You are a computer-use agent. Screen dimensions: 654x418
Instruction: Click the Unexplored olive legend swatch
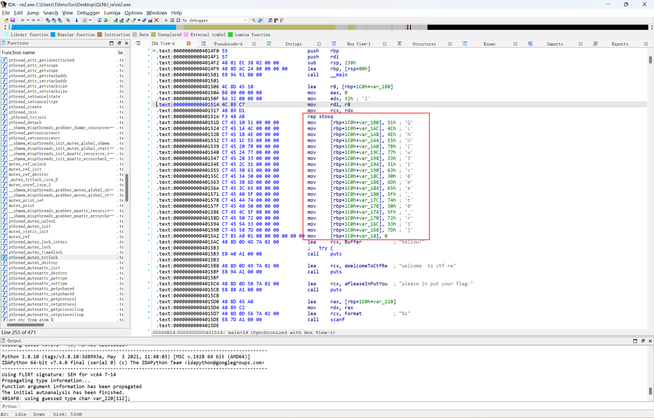point(153,35)
